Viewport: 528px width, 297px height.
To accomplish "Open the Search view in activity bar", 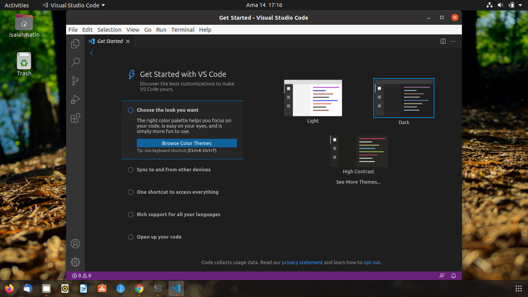I will [x=75, y=62].
